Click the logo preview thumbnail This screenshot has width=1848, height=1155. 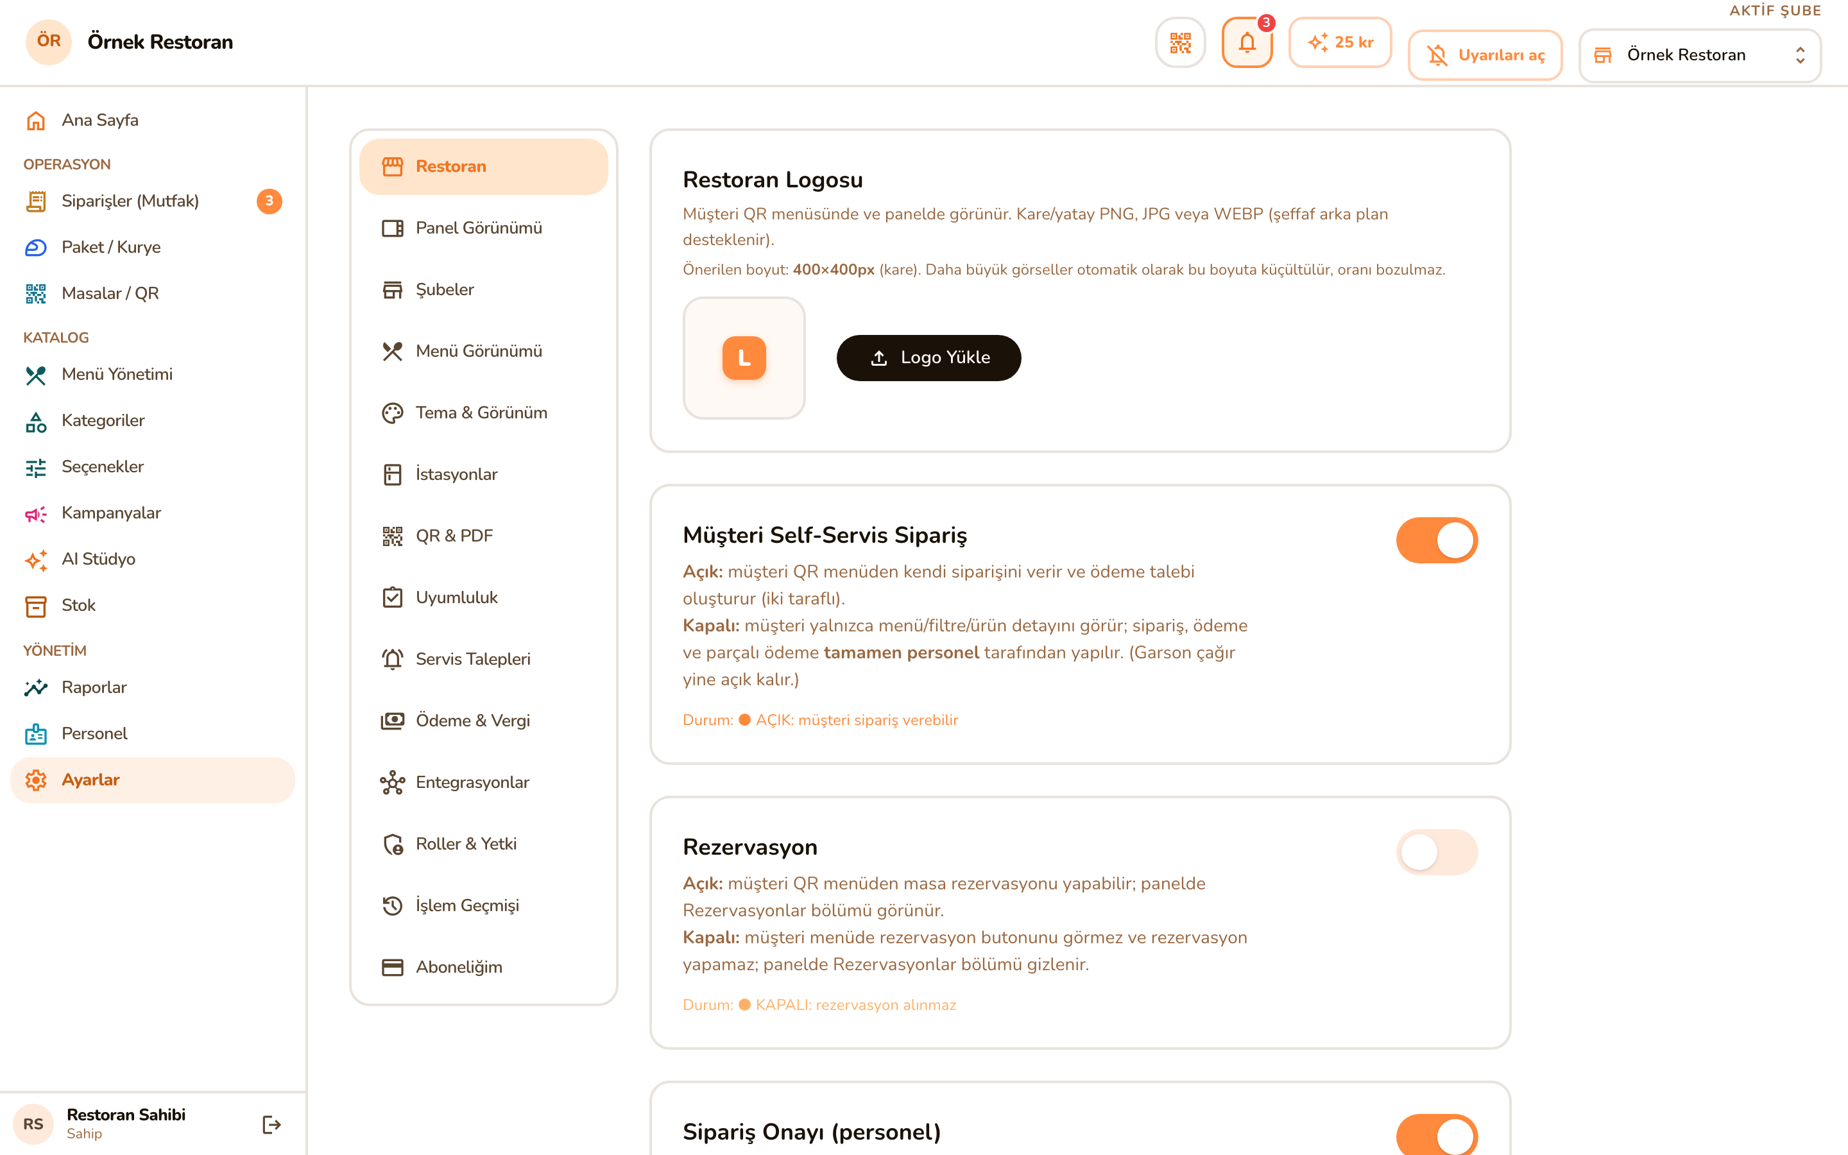[744, 357]
